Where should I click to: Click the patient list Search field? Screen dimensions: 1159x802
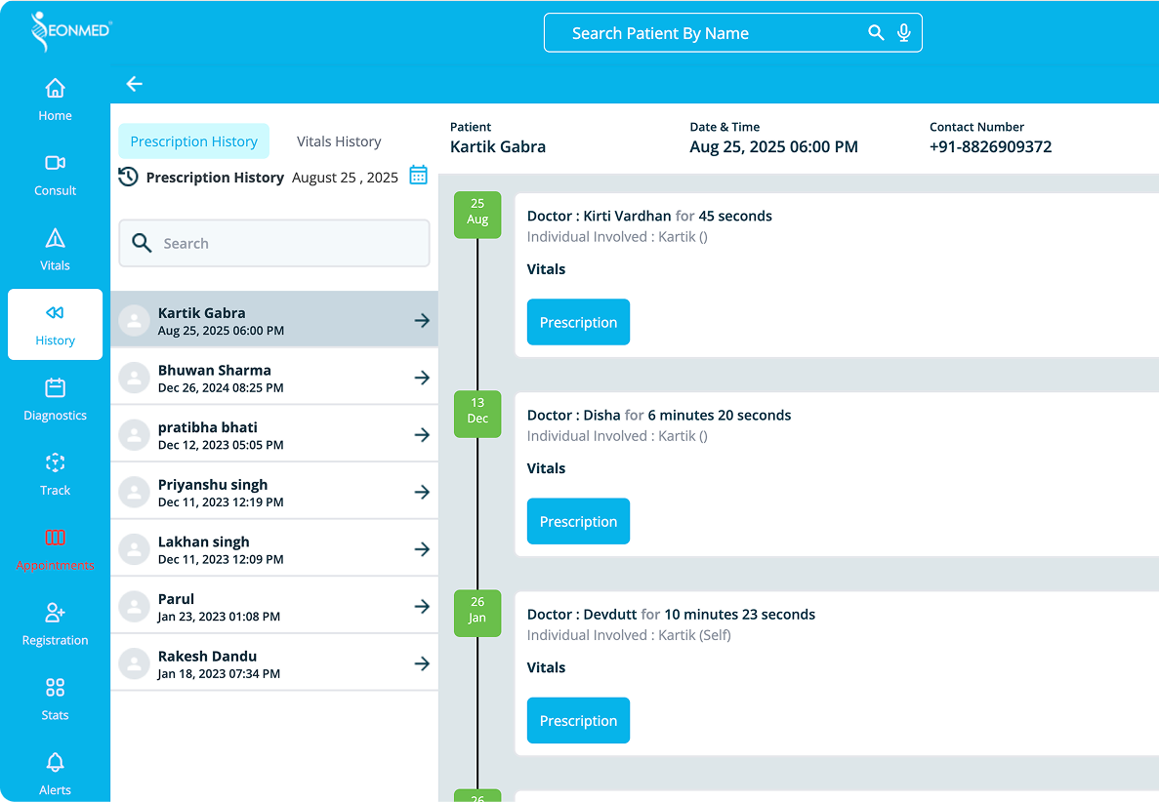(274, 243)
